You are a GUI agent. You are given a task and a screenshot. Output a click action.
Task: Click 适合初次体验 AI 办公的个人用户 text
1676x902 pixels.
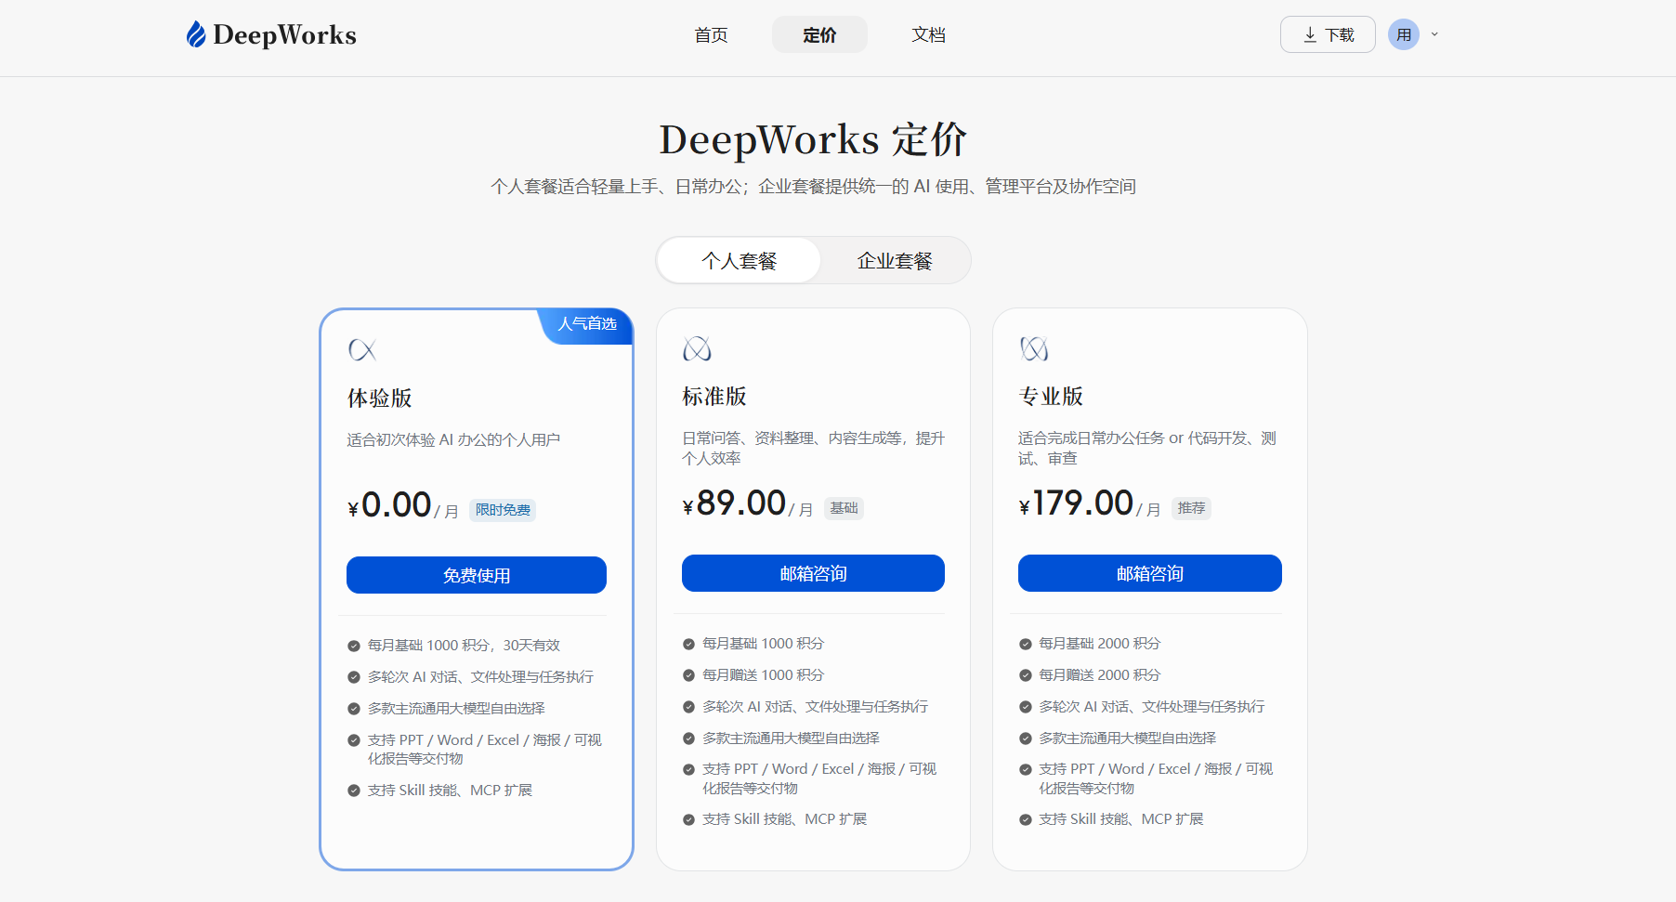tap(453, 439)
